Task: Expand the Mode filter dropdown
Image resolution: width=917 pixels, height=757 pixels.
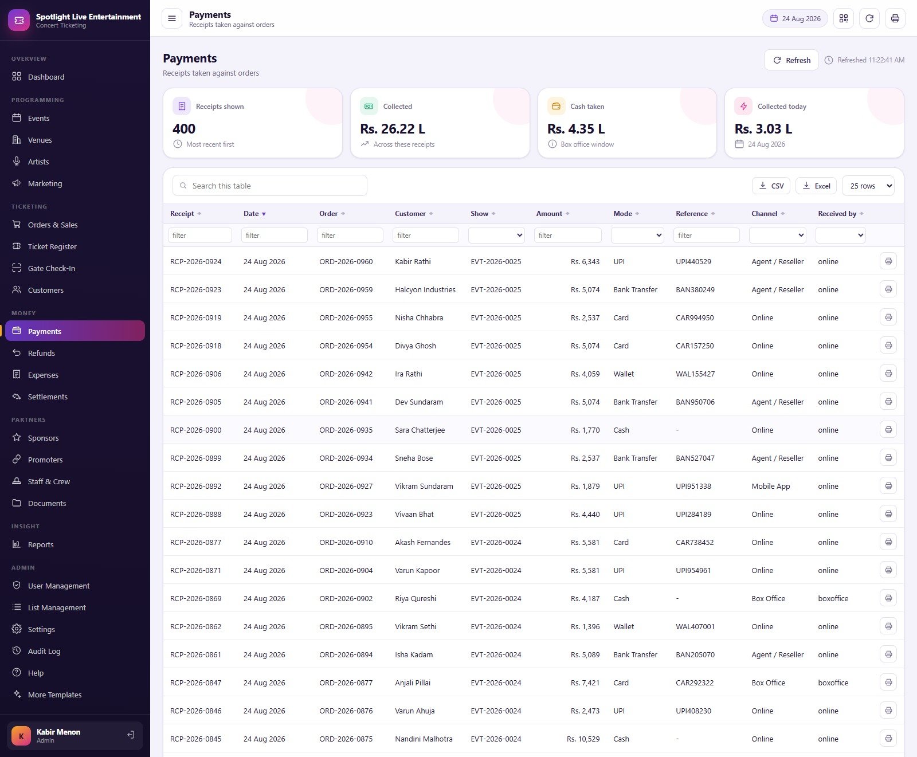Action: (637, 235)
